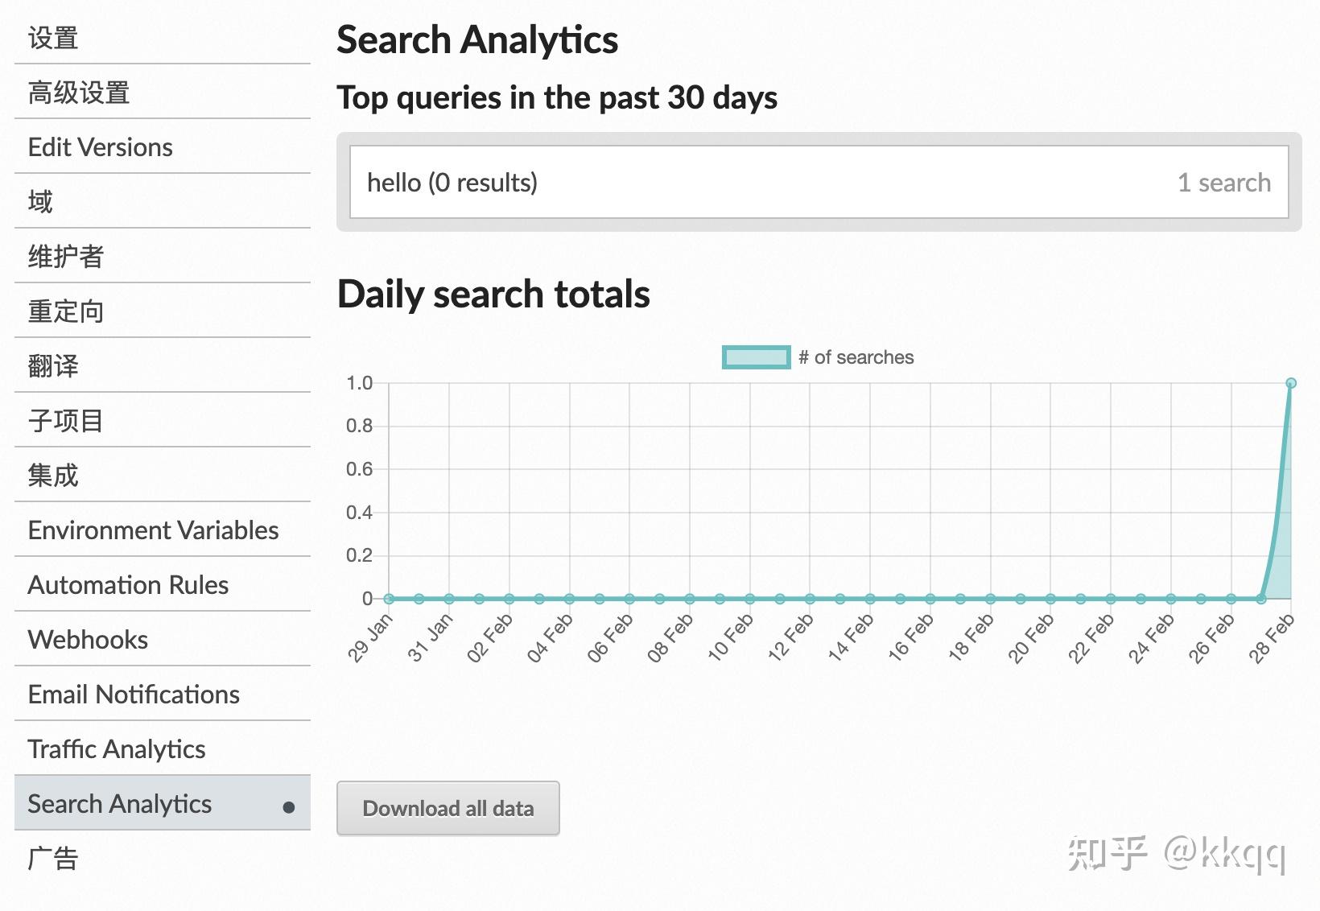The height and width of the screenshot is (911, 1320).
Task: Click Download all data button
Action: point(448,808)
